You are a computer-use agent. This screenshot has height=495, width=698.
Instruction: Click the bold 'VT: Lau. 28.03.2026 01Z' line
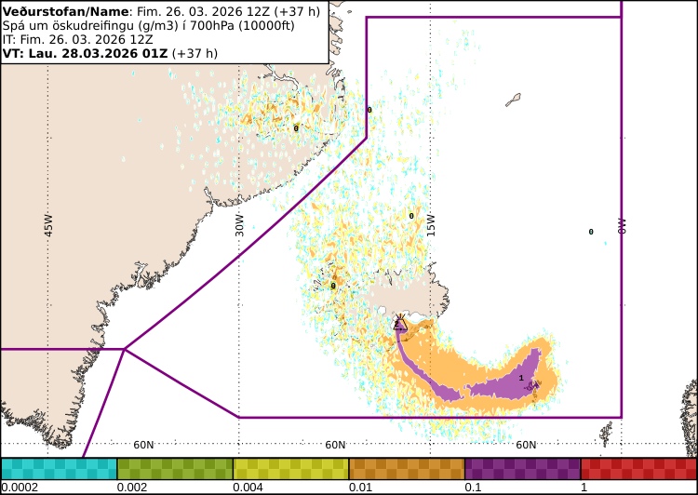click(110, 53)
